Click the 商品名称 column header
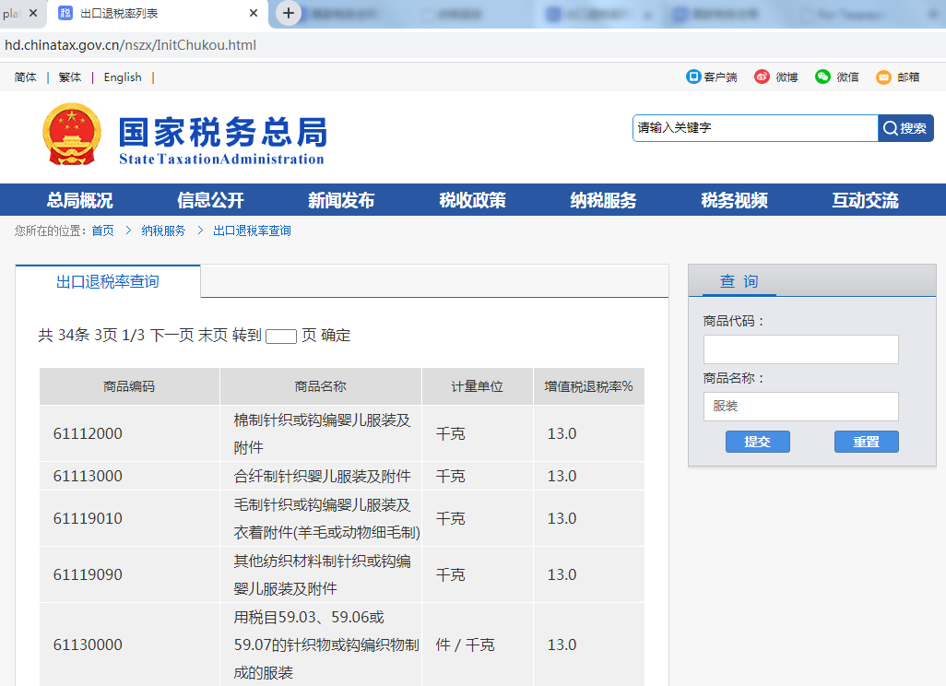The width and height of the screenshot is (946, 686). [320, 386]
